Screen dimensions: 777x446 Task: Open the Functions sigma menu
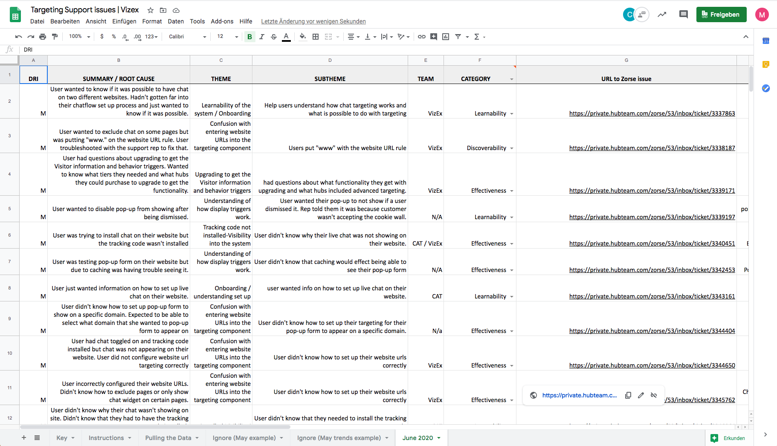[479, 37]
